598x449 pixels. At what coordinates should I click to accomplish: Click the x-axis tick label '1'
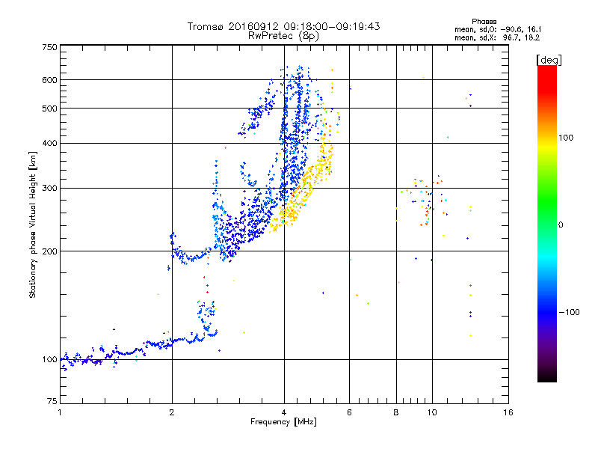[60, 412]
